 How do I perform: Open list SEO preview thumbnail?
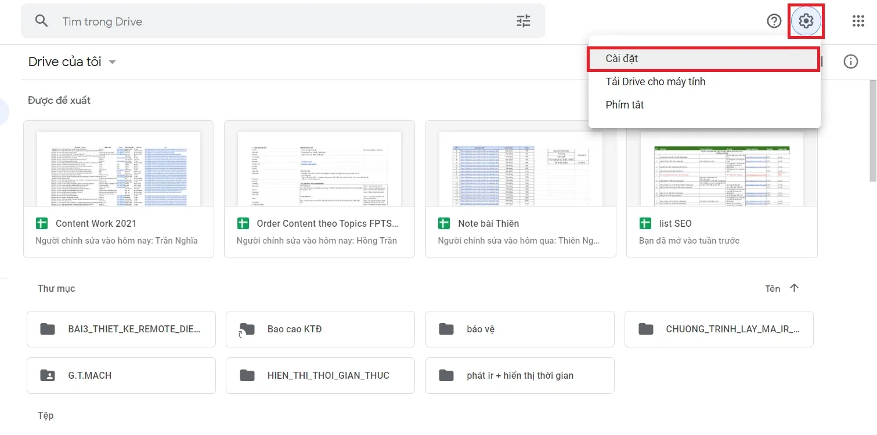tap(722, 168)
